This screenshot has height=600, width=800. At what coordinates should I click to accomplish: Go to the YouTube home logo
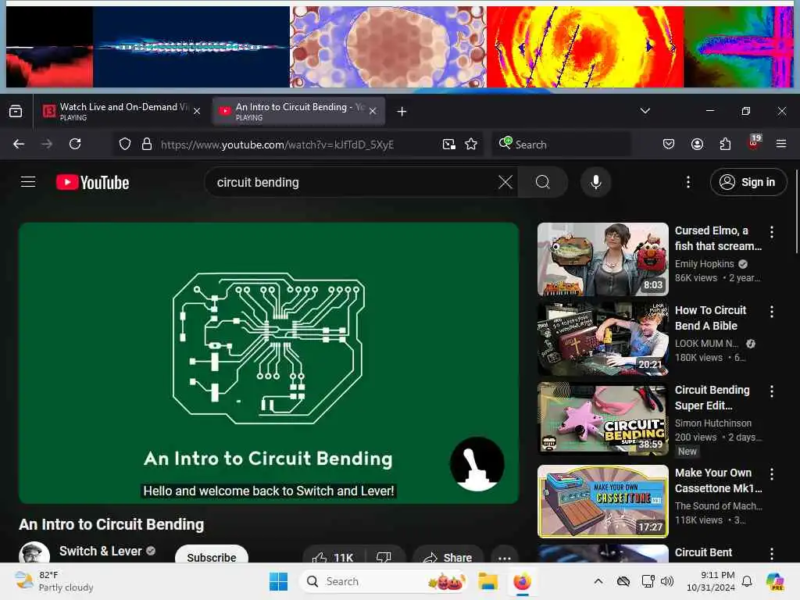click(92, 182)
